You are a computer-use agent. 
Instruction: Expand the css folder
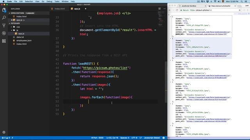pyautogui.click(x=11, y=27)
